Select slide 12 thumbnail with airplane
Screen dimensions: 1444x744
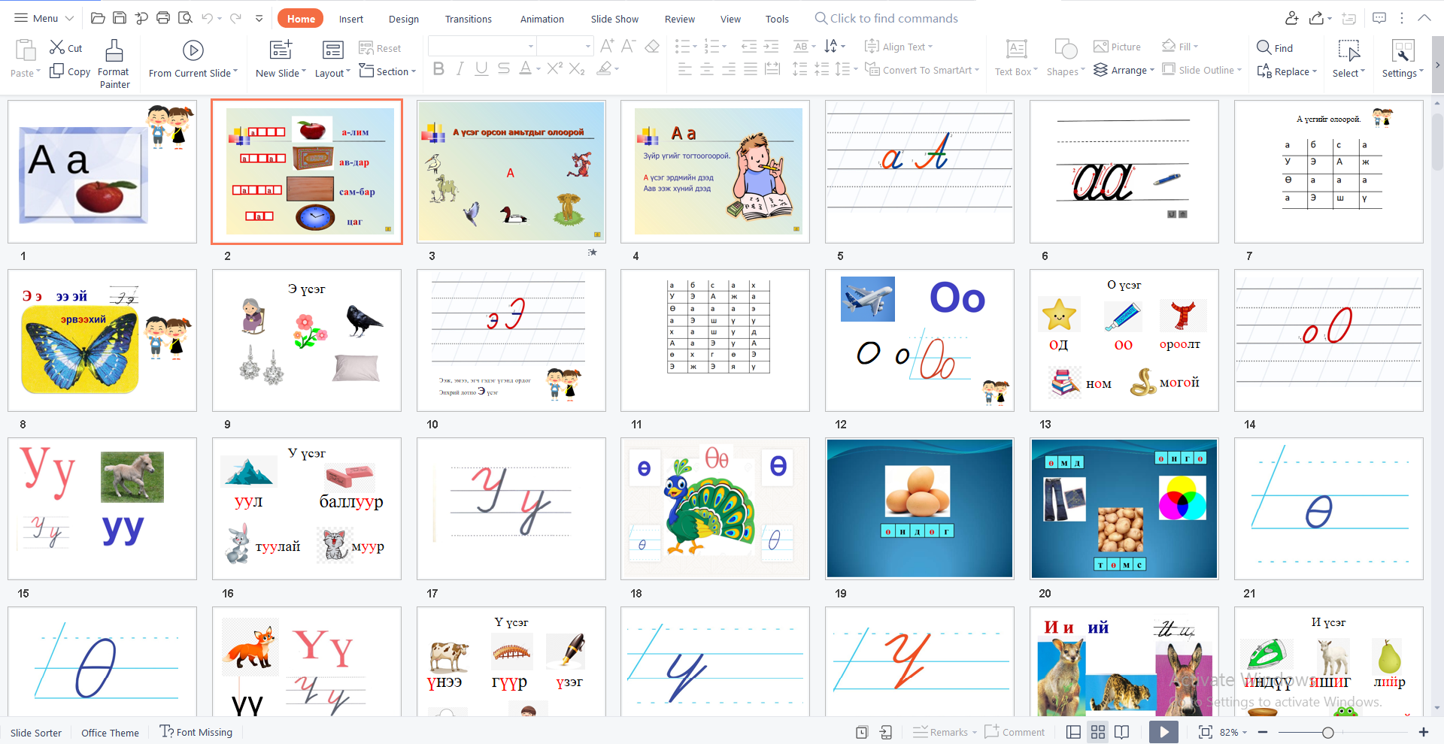pyautogui.click(x=919, y=340)
